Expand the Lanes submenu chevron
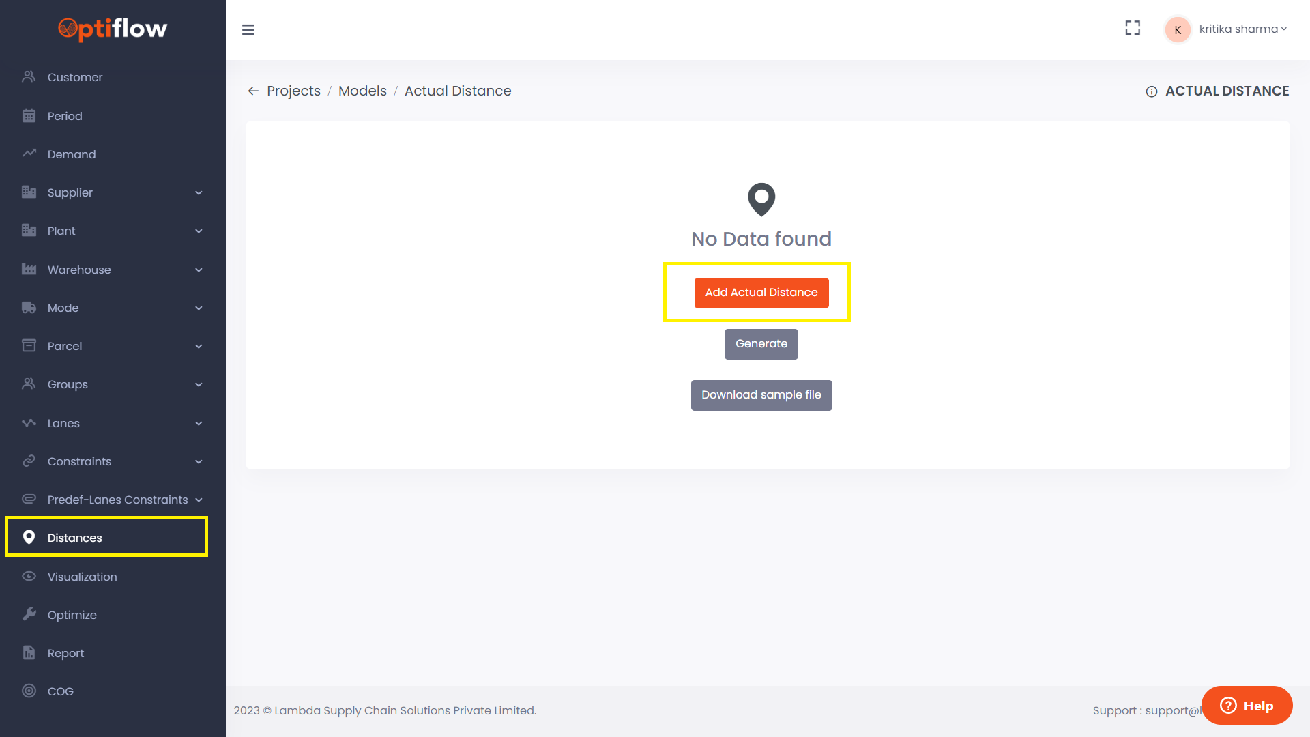This screenshot has height=737, width=1310. 199,423
